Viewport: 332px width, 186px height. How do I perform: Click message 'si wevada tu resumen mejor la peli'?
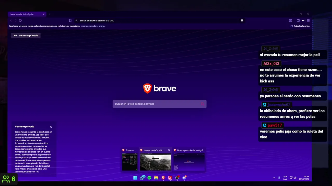(x=290, y=55)
